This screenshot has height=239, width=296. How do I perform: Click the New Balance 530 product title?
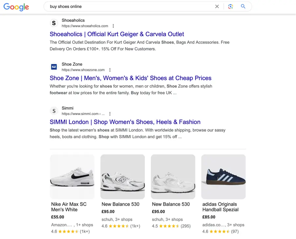pos(121,204)
